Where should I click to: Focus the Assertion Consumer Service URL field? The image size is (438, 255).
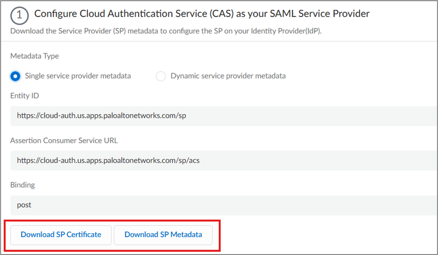click(x=268, y=160)
